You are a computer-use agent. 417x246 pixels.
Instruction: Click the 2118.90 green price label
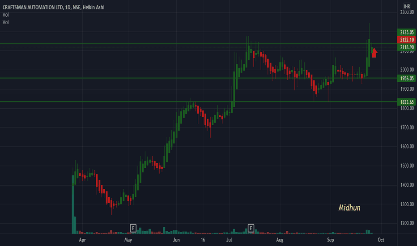click(x=406, y=47)
